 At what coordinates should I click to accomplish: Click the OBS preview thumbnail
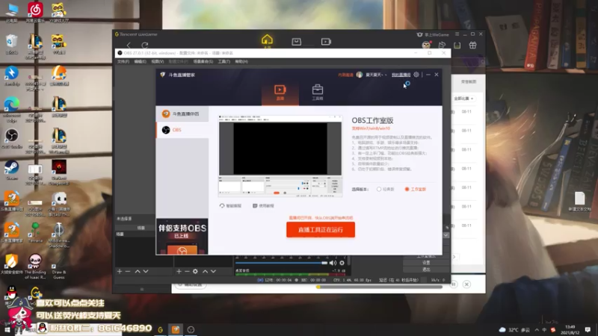(280, 156)
